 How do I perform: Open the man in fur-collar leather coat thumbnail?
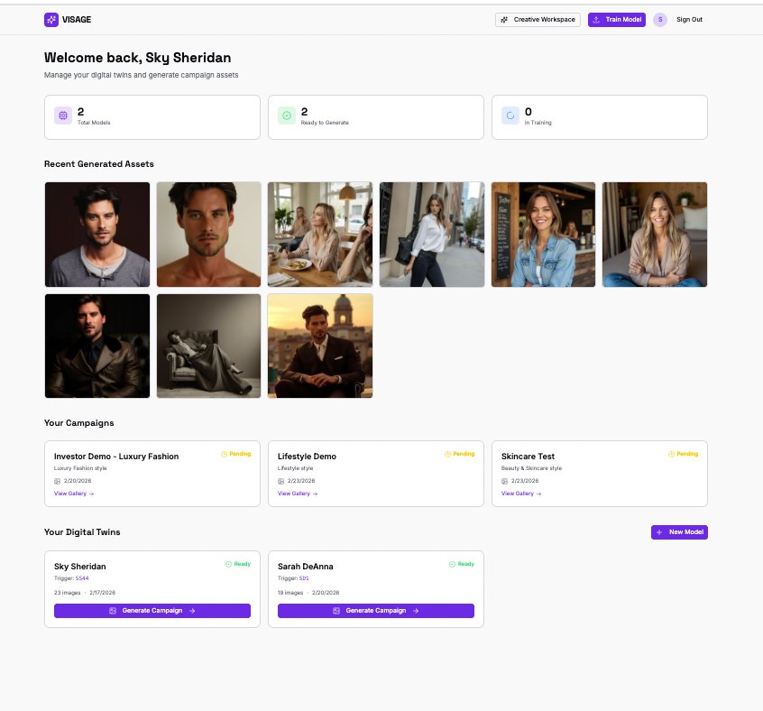tap(97, 346)
